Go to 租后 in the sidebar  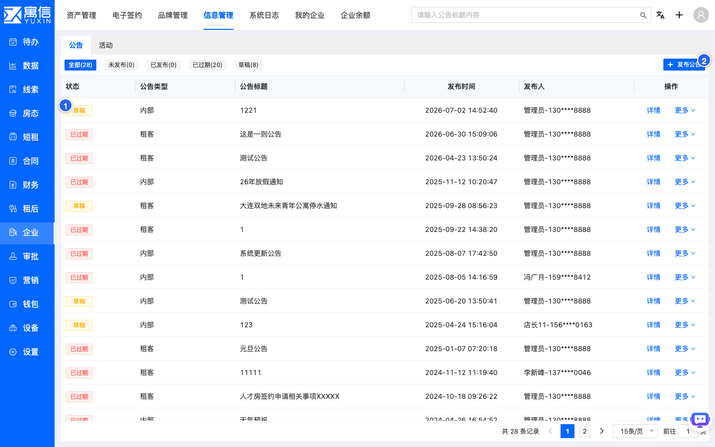point(27,209)
